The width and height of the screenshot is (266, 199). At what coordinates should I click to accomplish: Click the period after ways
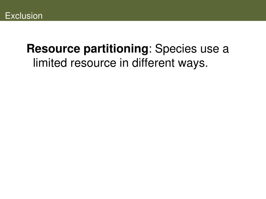pyautogui.click(x=206, y=66)
